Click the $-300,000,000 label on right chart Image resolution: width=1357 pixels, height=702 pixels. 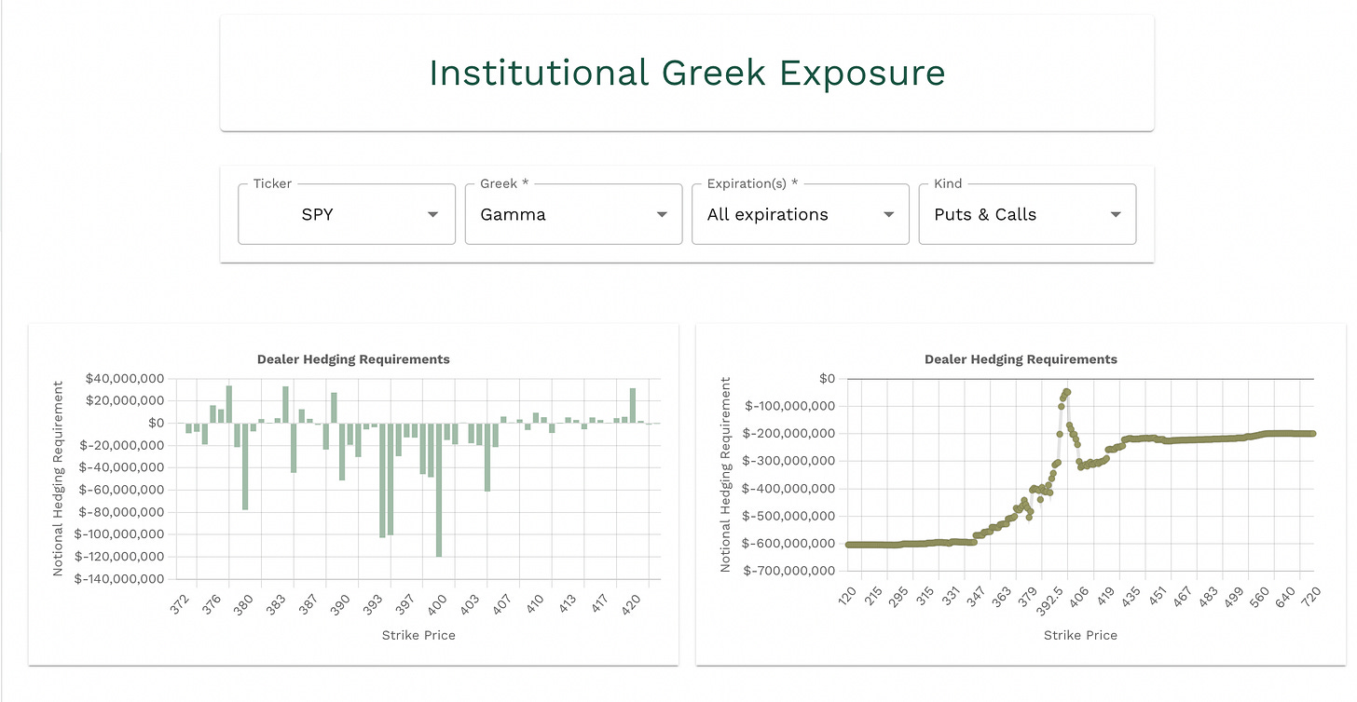788,461
